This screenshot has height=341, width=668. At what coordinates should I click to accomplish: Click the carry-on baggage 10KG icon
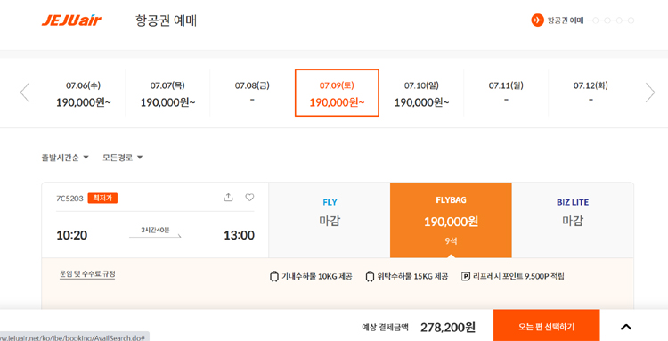pyautogui.click(x=274, y=277)
